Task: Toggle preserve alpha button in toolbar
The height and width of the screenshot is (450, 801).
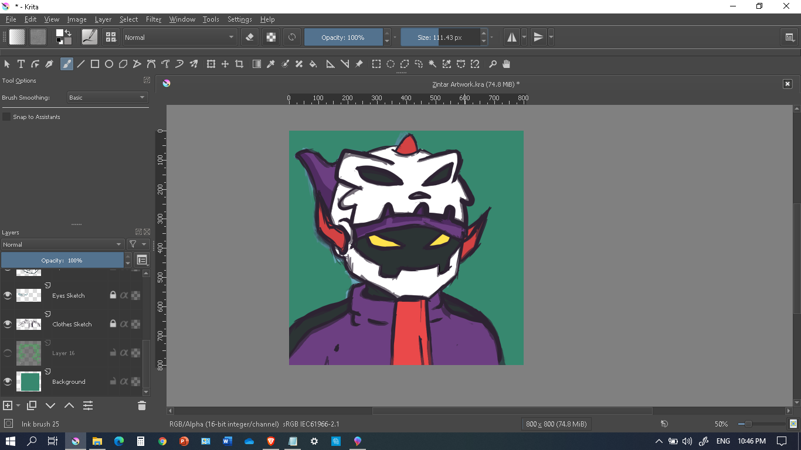Action: 271,37
